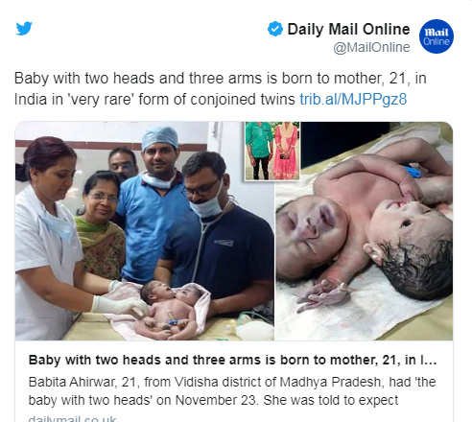
Task: Click the Babita Ahirwar article description
Action: (x=232, y=390)
